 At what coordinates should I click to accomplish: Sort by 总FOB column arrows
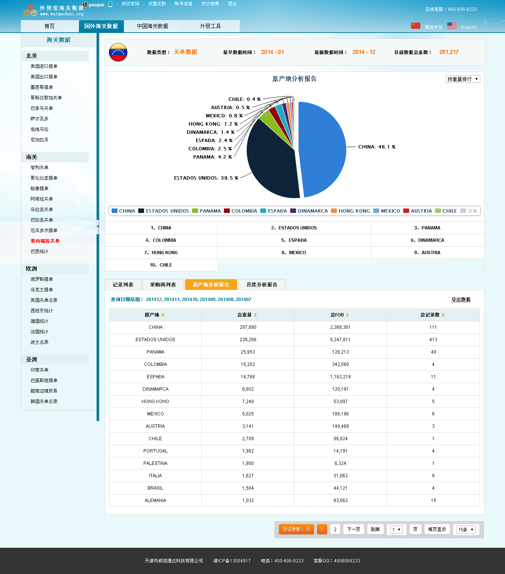347,315
